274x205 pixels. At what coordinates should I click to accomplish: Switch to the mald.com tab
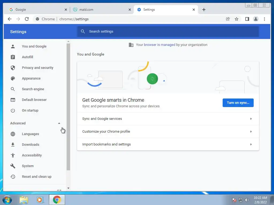(x=102, y=10)
